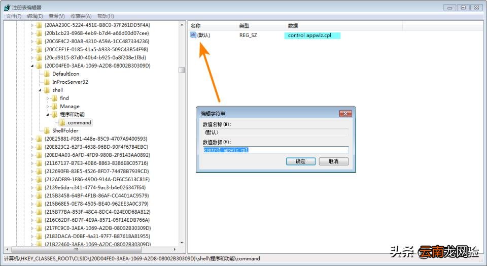Image resolution: width=487 pixels, height=266 pixels.
Task: Click the Registry Editor title bar icon
Action: pos(7,7)
